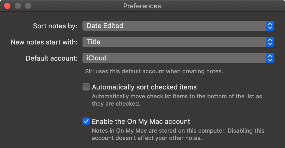Viewport: 285px width, 148px height.
Task: Open the New notes start with menu
Action: coord(174,42)
